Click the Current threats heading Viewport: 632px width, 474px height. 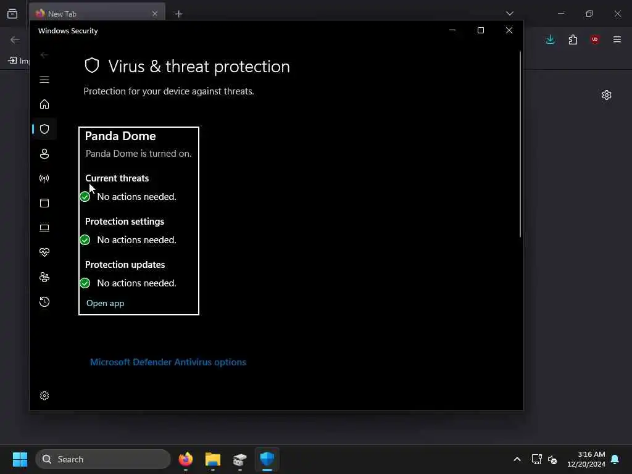pos(117,178)
